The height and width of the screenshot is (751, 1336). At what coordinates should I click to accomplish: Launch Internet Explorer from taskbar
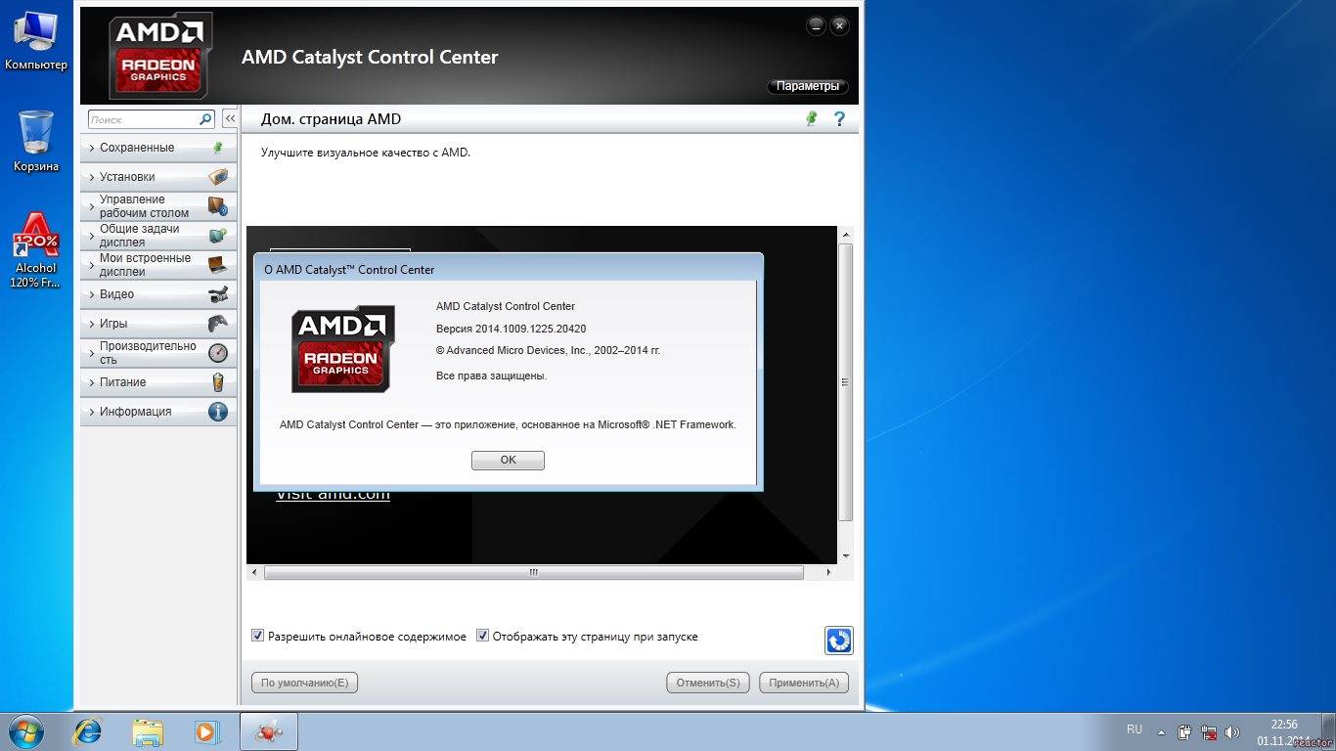click(89, 731)
